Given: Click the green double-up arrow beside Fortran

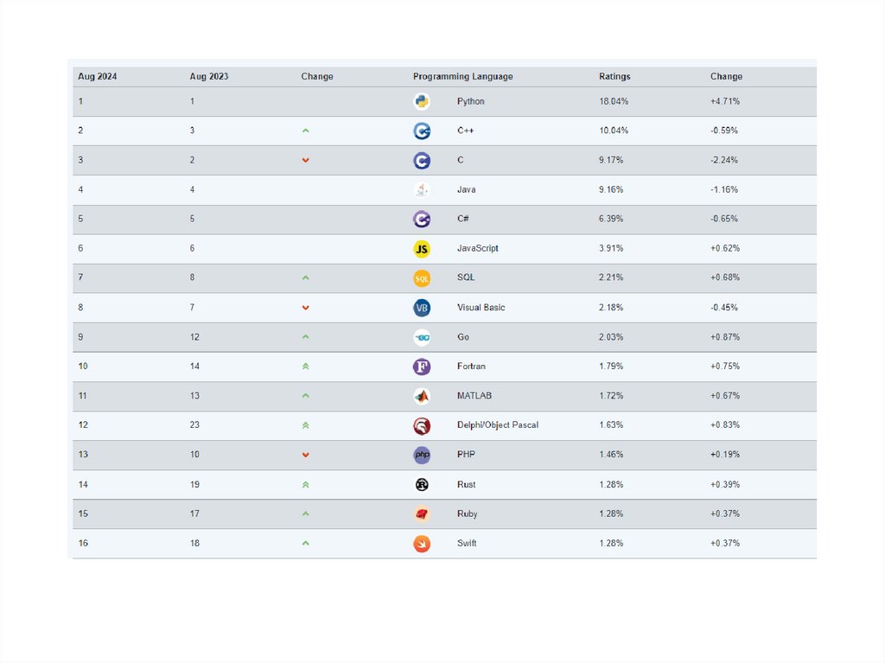Looking at the screenshot, I should point(305,367).
